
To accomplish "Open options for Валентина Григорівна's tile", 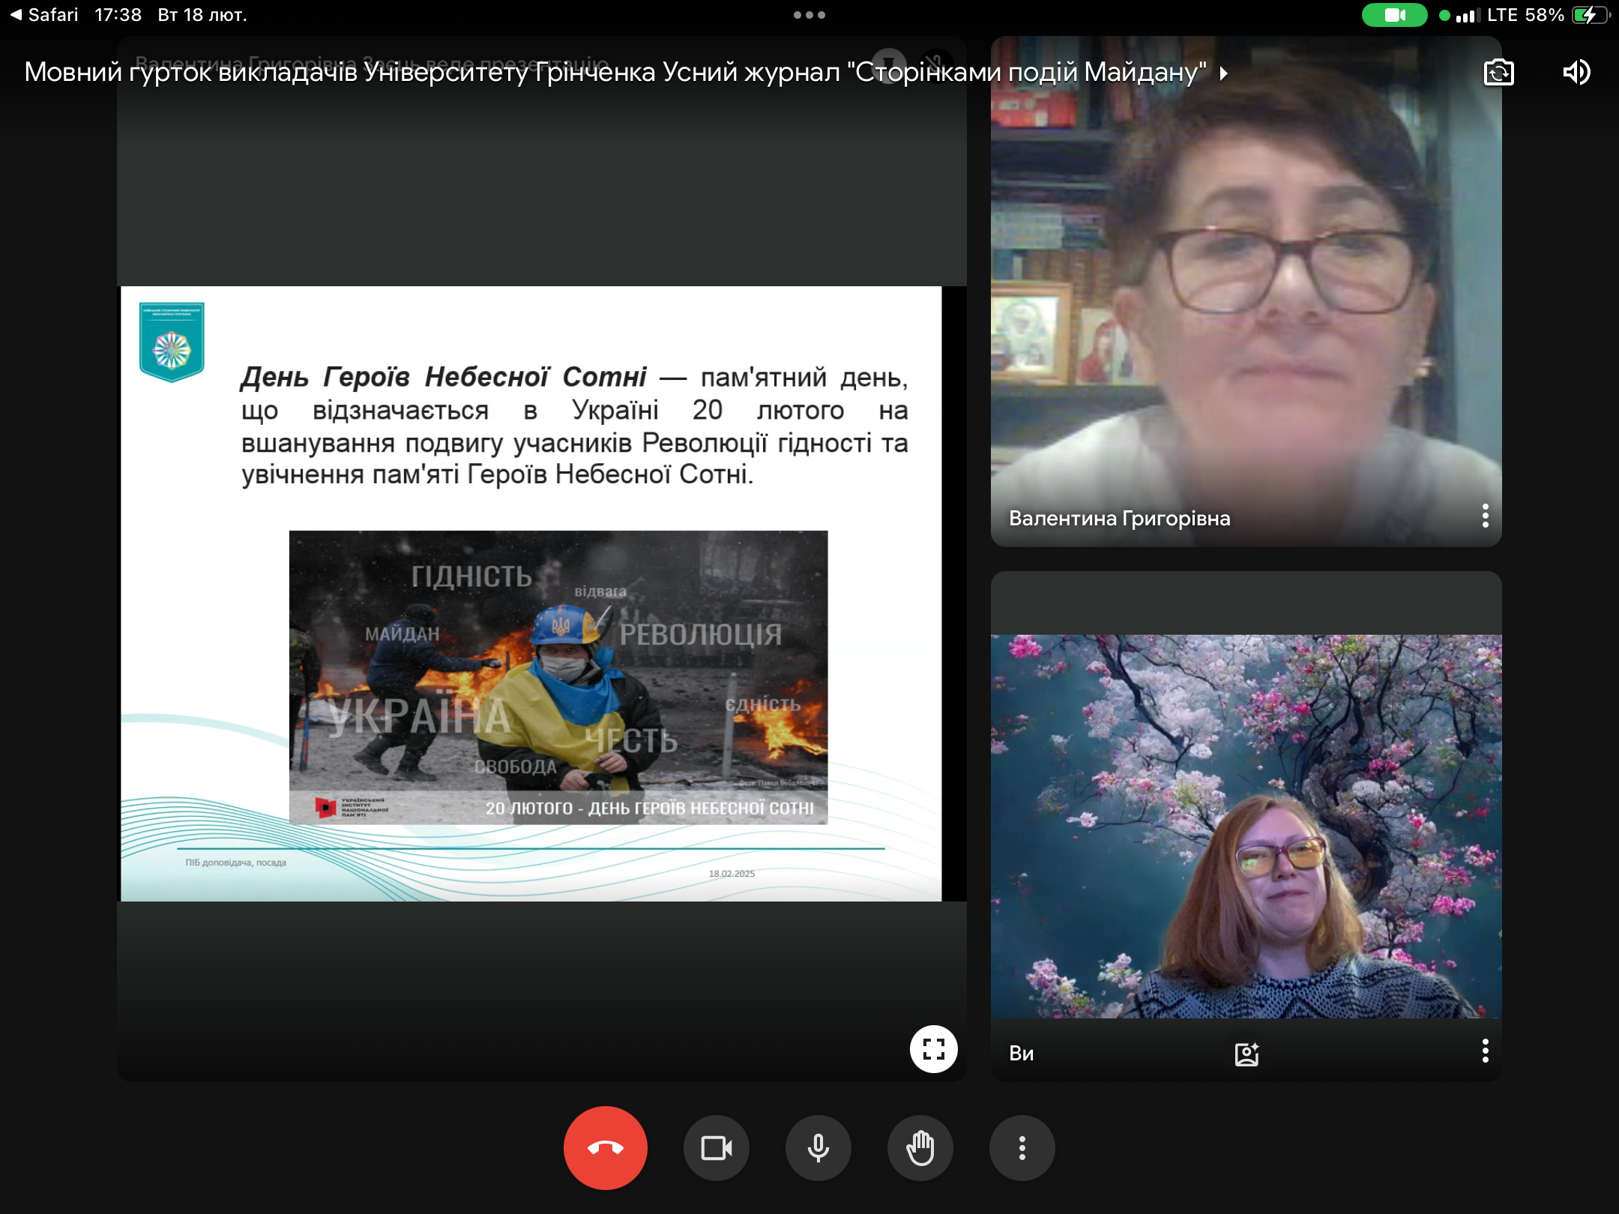I will coord(1485,516).
